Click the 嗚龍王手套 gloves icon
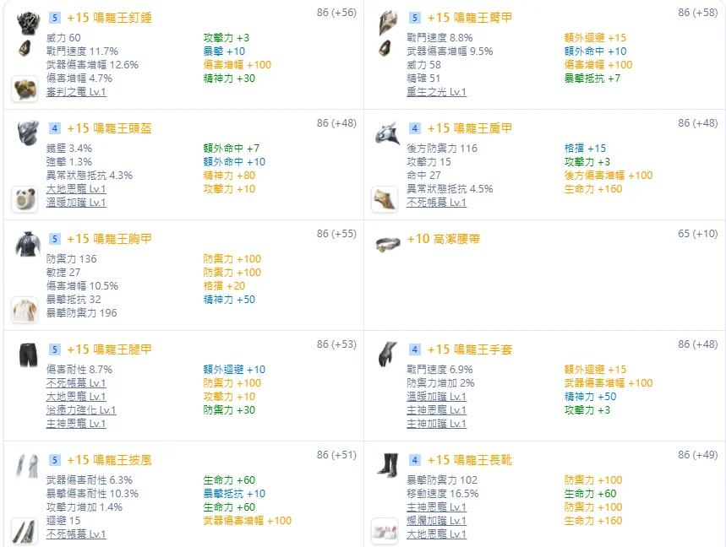 pyautogui.click(x=388, y=355)
